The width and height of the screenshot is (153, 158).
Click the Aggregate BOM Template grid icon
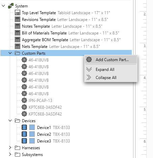coord(18,39)
